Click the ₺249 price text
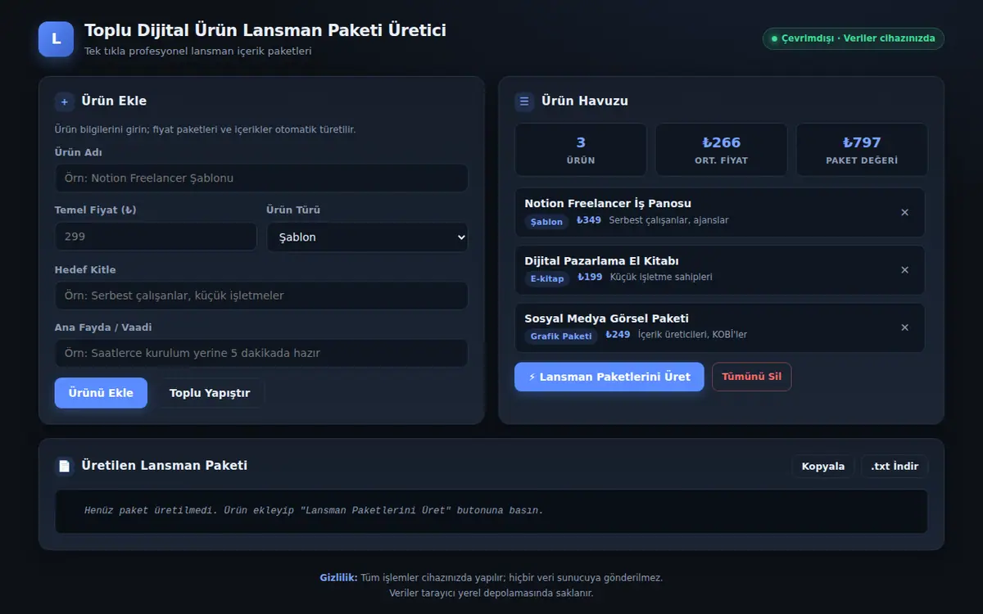Screen dimensions: 983x614 (618, 335)
